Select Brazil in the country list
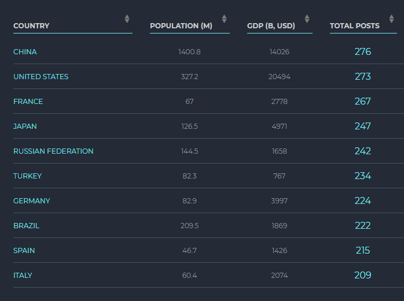Screen dimensions: 404x301 click(26, 226)
